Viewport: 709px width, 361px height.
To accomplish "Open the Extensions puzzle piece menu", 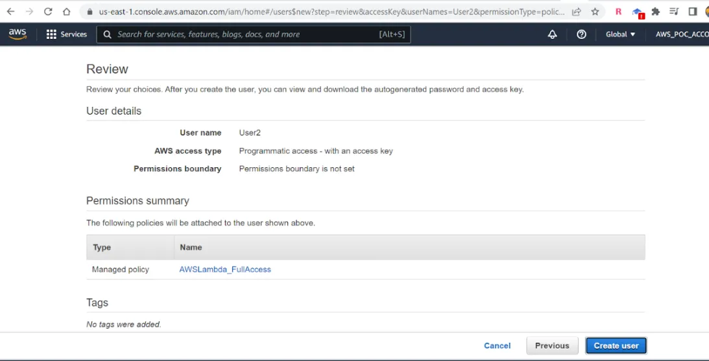I will [656, 12].
